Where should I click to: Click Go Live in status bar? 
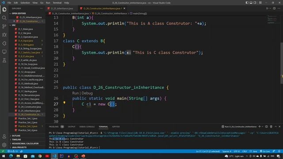tap(265, 151)
